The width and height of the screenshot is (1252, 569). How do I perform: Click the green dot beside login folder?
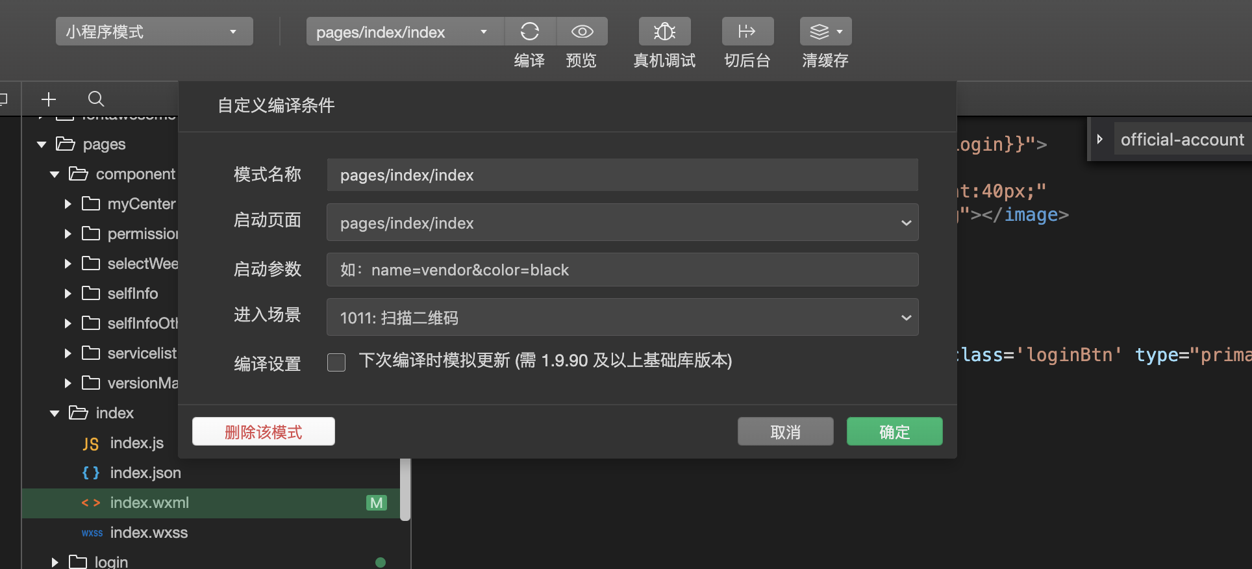coord(381,563)
